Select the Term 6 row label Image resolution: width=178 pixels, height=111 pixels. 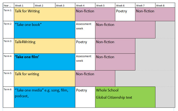point(9,97)
